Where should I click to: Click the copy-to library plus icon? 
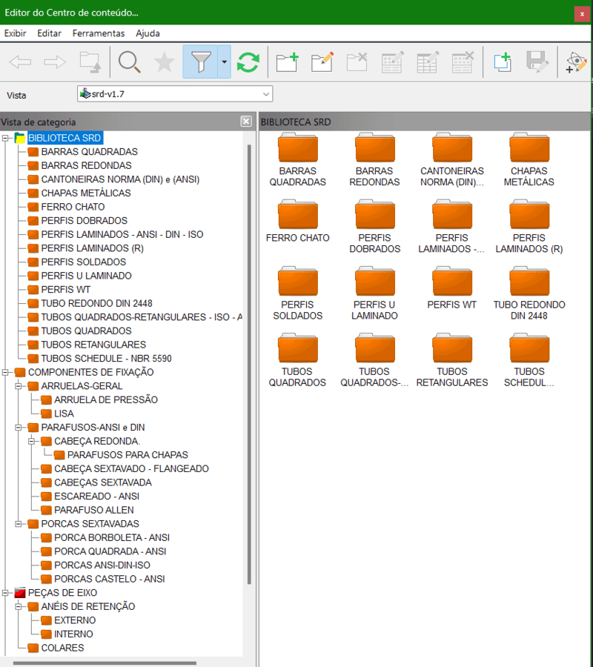click(503, 62)
